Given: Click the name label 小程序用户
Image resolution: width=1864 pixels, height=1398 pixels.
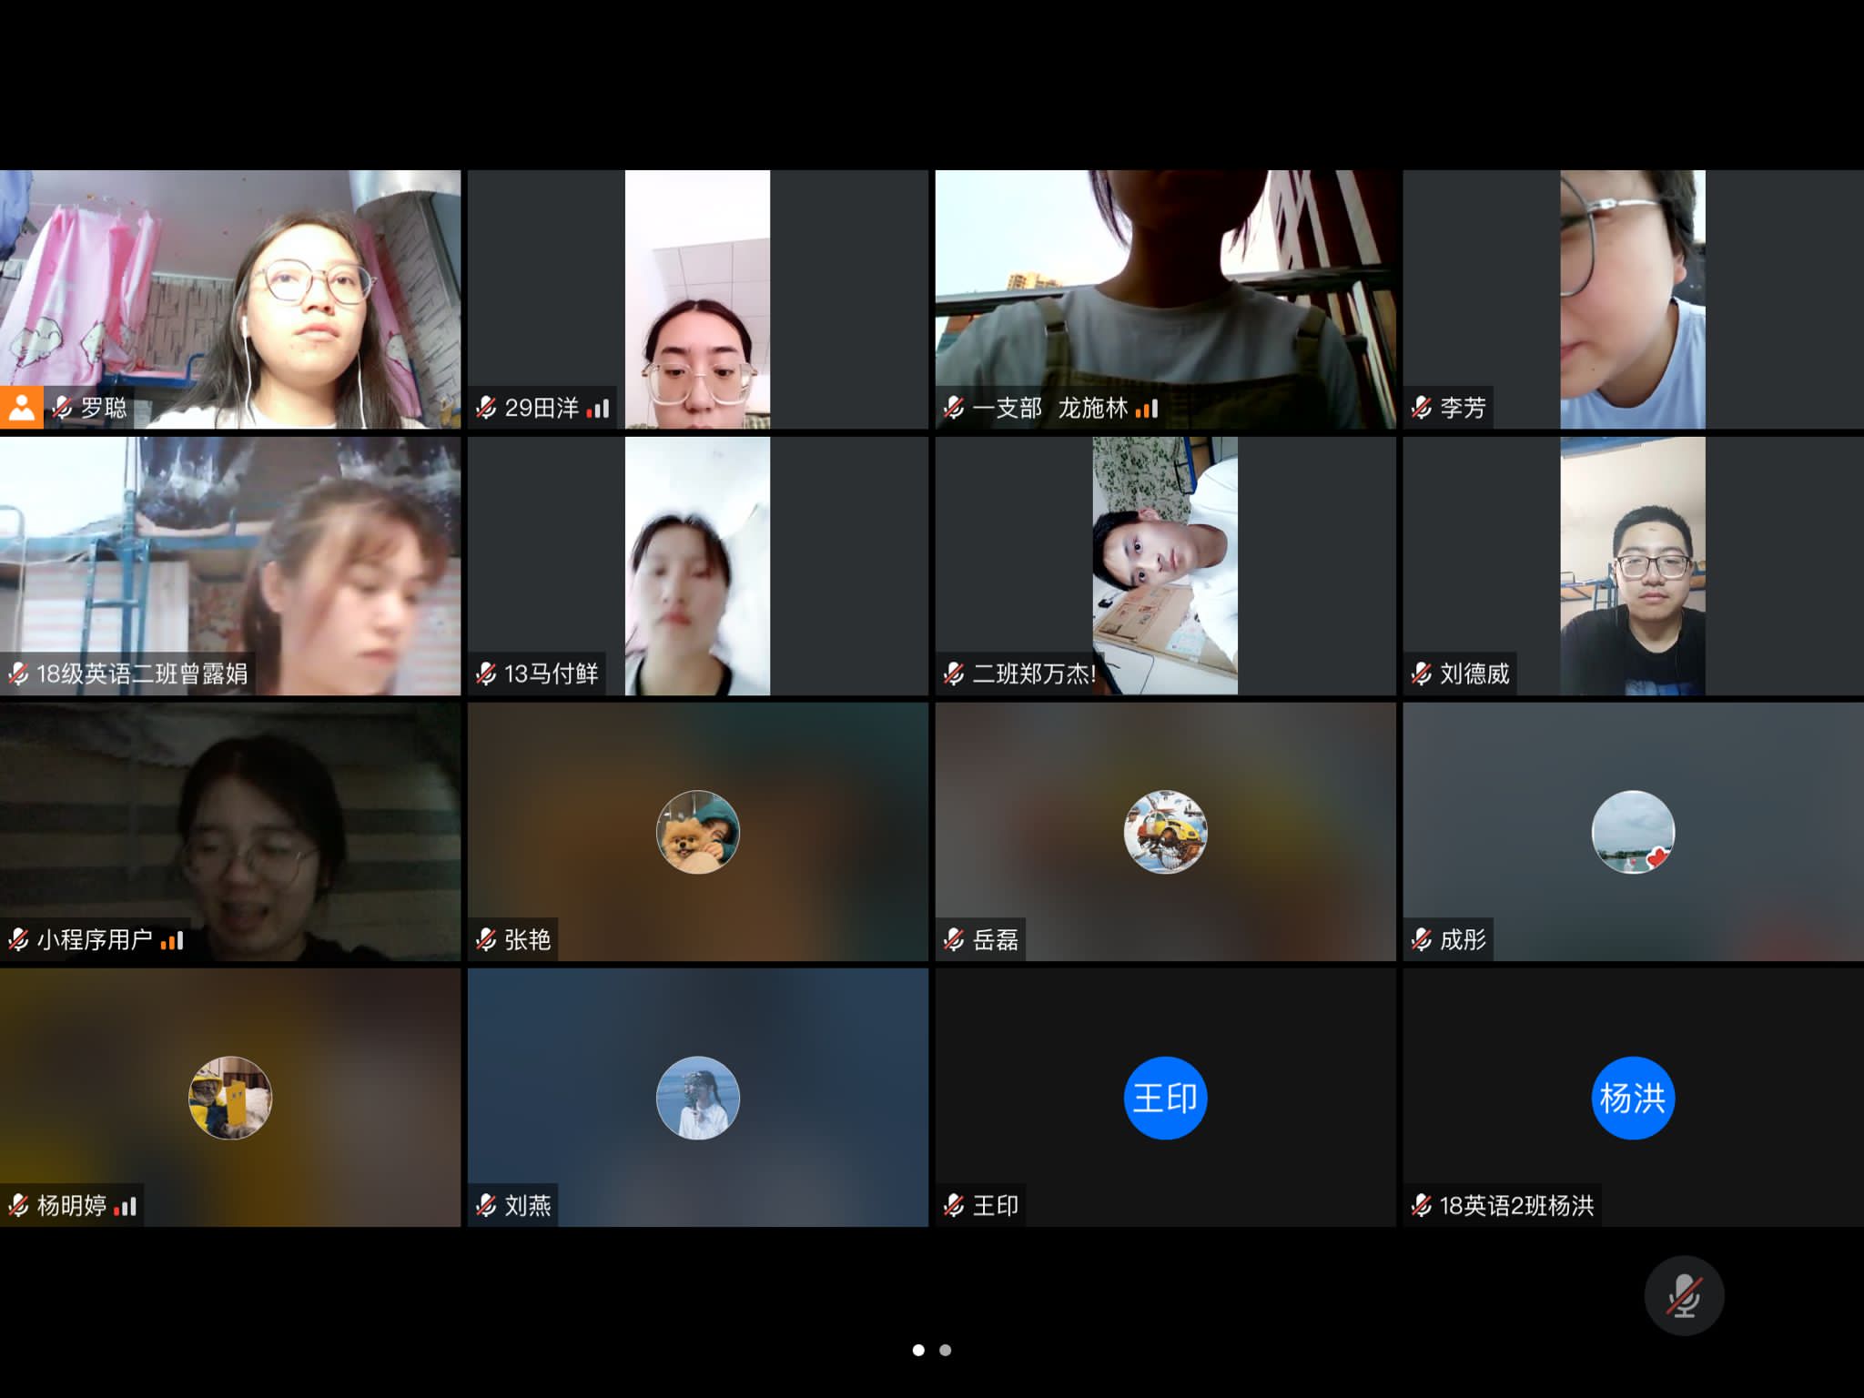Looking at the screenshot, I should coord(95,939).
